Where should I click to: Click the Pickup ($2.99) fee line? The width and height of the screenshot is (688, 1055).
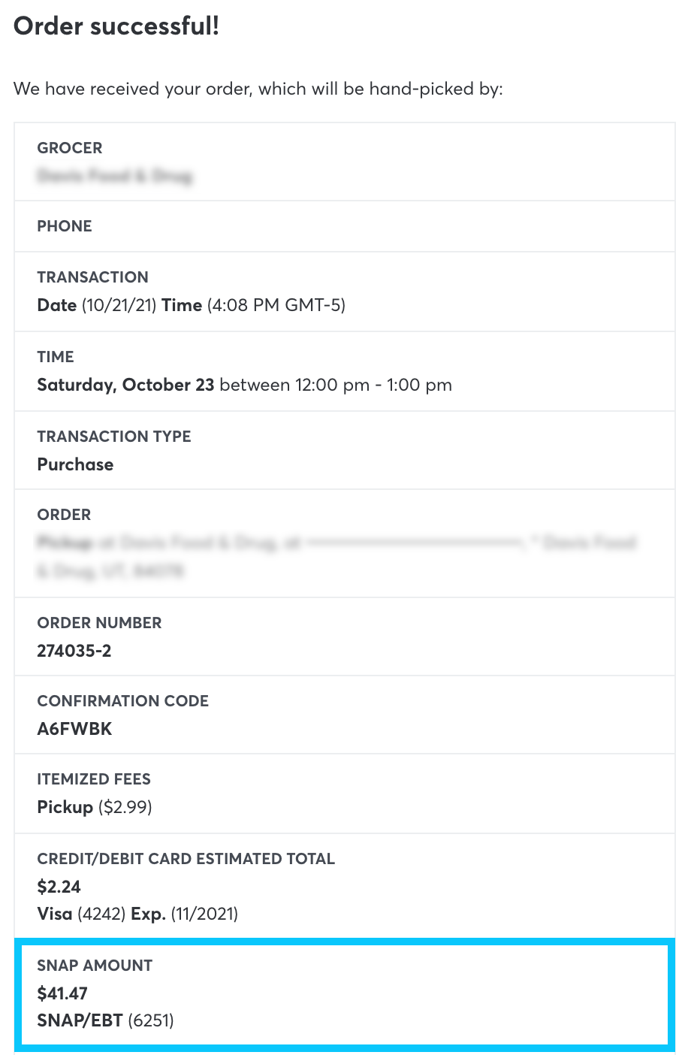(x=95, y=808)
